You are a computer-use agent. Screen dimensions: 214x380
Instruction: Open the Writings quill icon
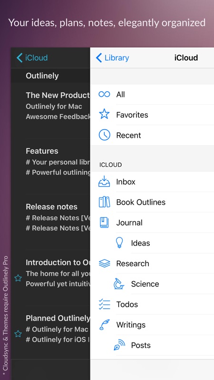coord(104,324)
